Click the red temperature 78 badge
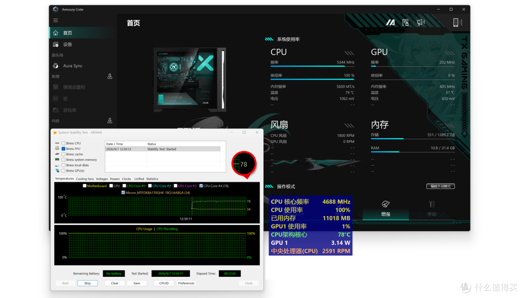522x298 pixels. [x=244, y=164]
